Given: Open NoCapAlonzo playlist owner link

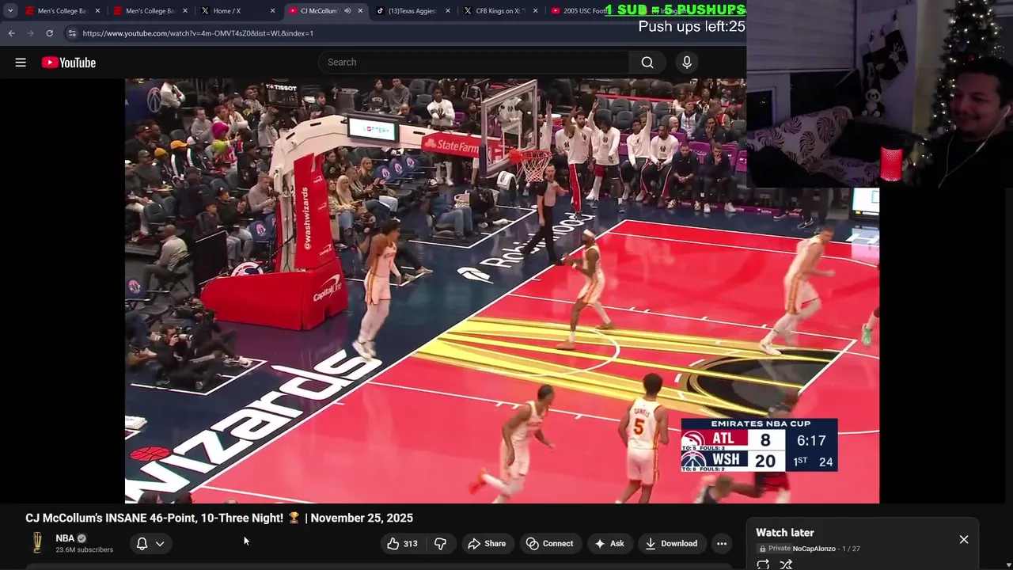Looking at the screenshot, I should pos(814,549).
